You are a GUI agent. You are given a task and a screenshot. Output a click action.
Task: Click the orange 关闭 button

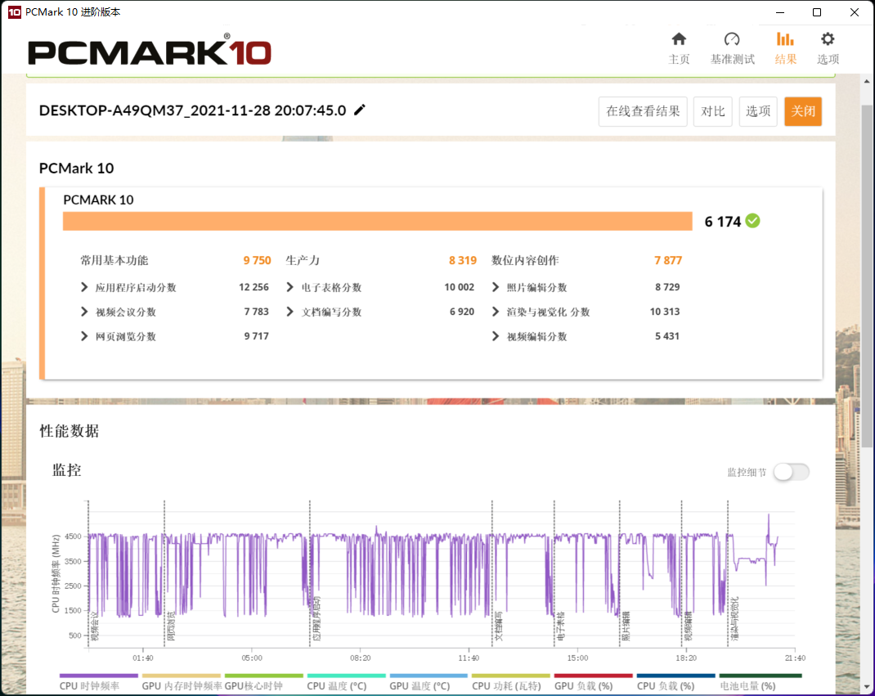pyautogui.click(x=803, y=111)
